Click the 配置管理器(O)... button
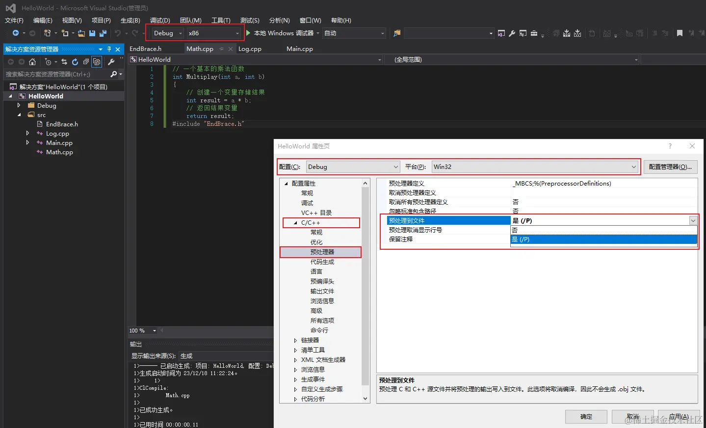The image size is (706, 428). pyautogui.click(x=670, y=166)
